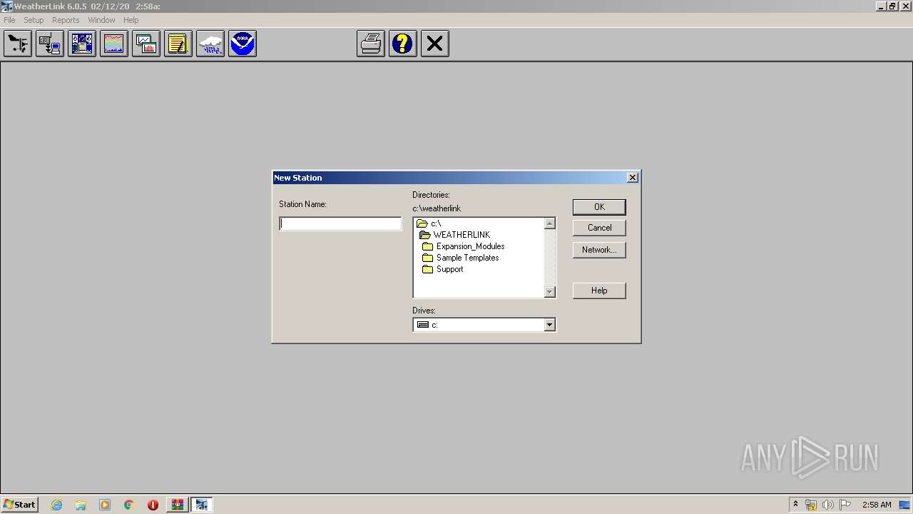Select the Expansion_Modules folder
Image resolution: width=913 pixels, height=514 pixels.
click(x=464, y=246)
